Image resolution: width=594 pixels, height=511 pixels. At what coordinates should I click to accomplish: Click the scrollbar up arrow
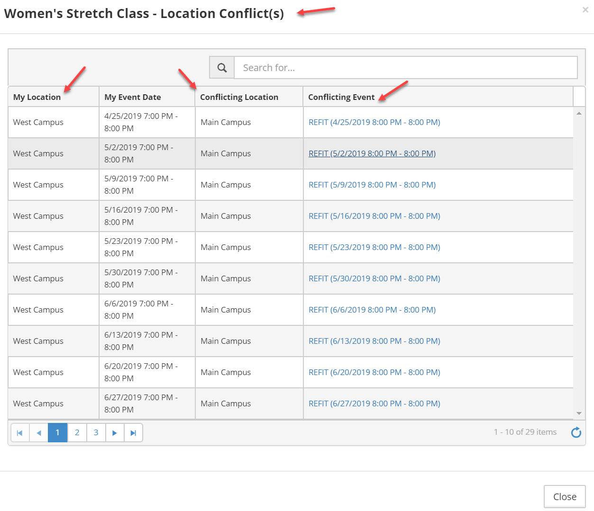coord(579,113)
